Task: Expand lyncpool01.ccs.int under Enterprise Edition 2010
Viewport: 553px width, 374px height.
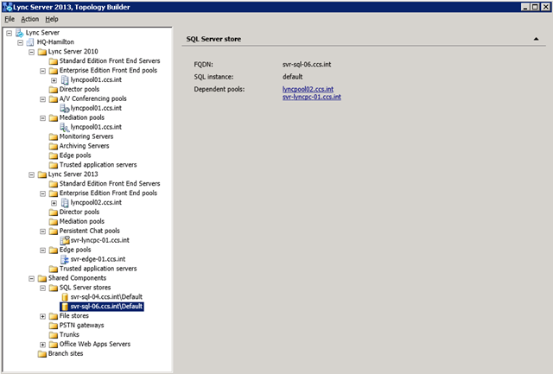Action: coord(54,80)
